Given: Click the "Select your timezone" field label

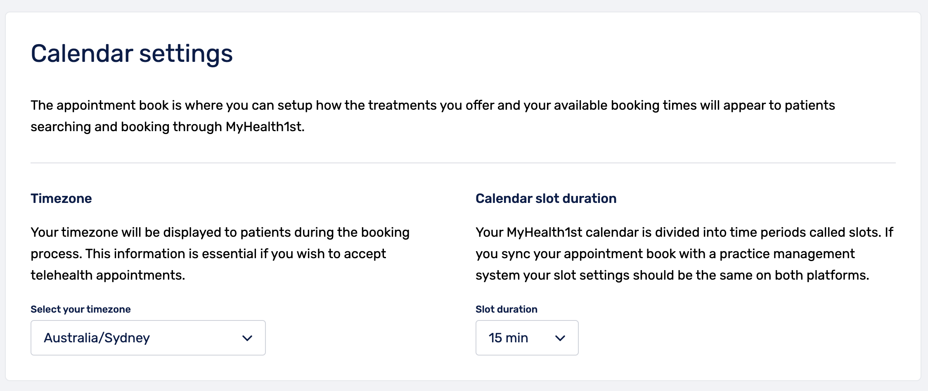Looking at the screenshot, I should (80, 309).
